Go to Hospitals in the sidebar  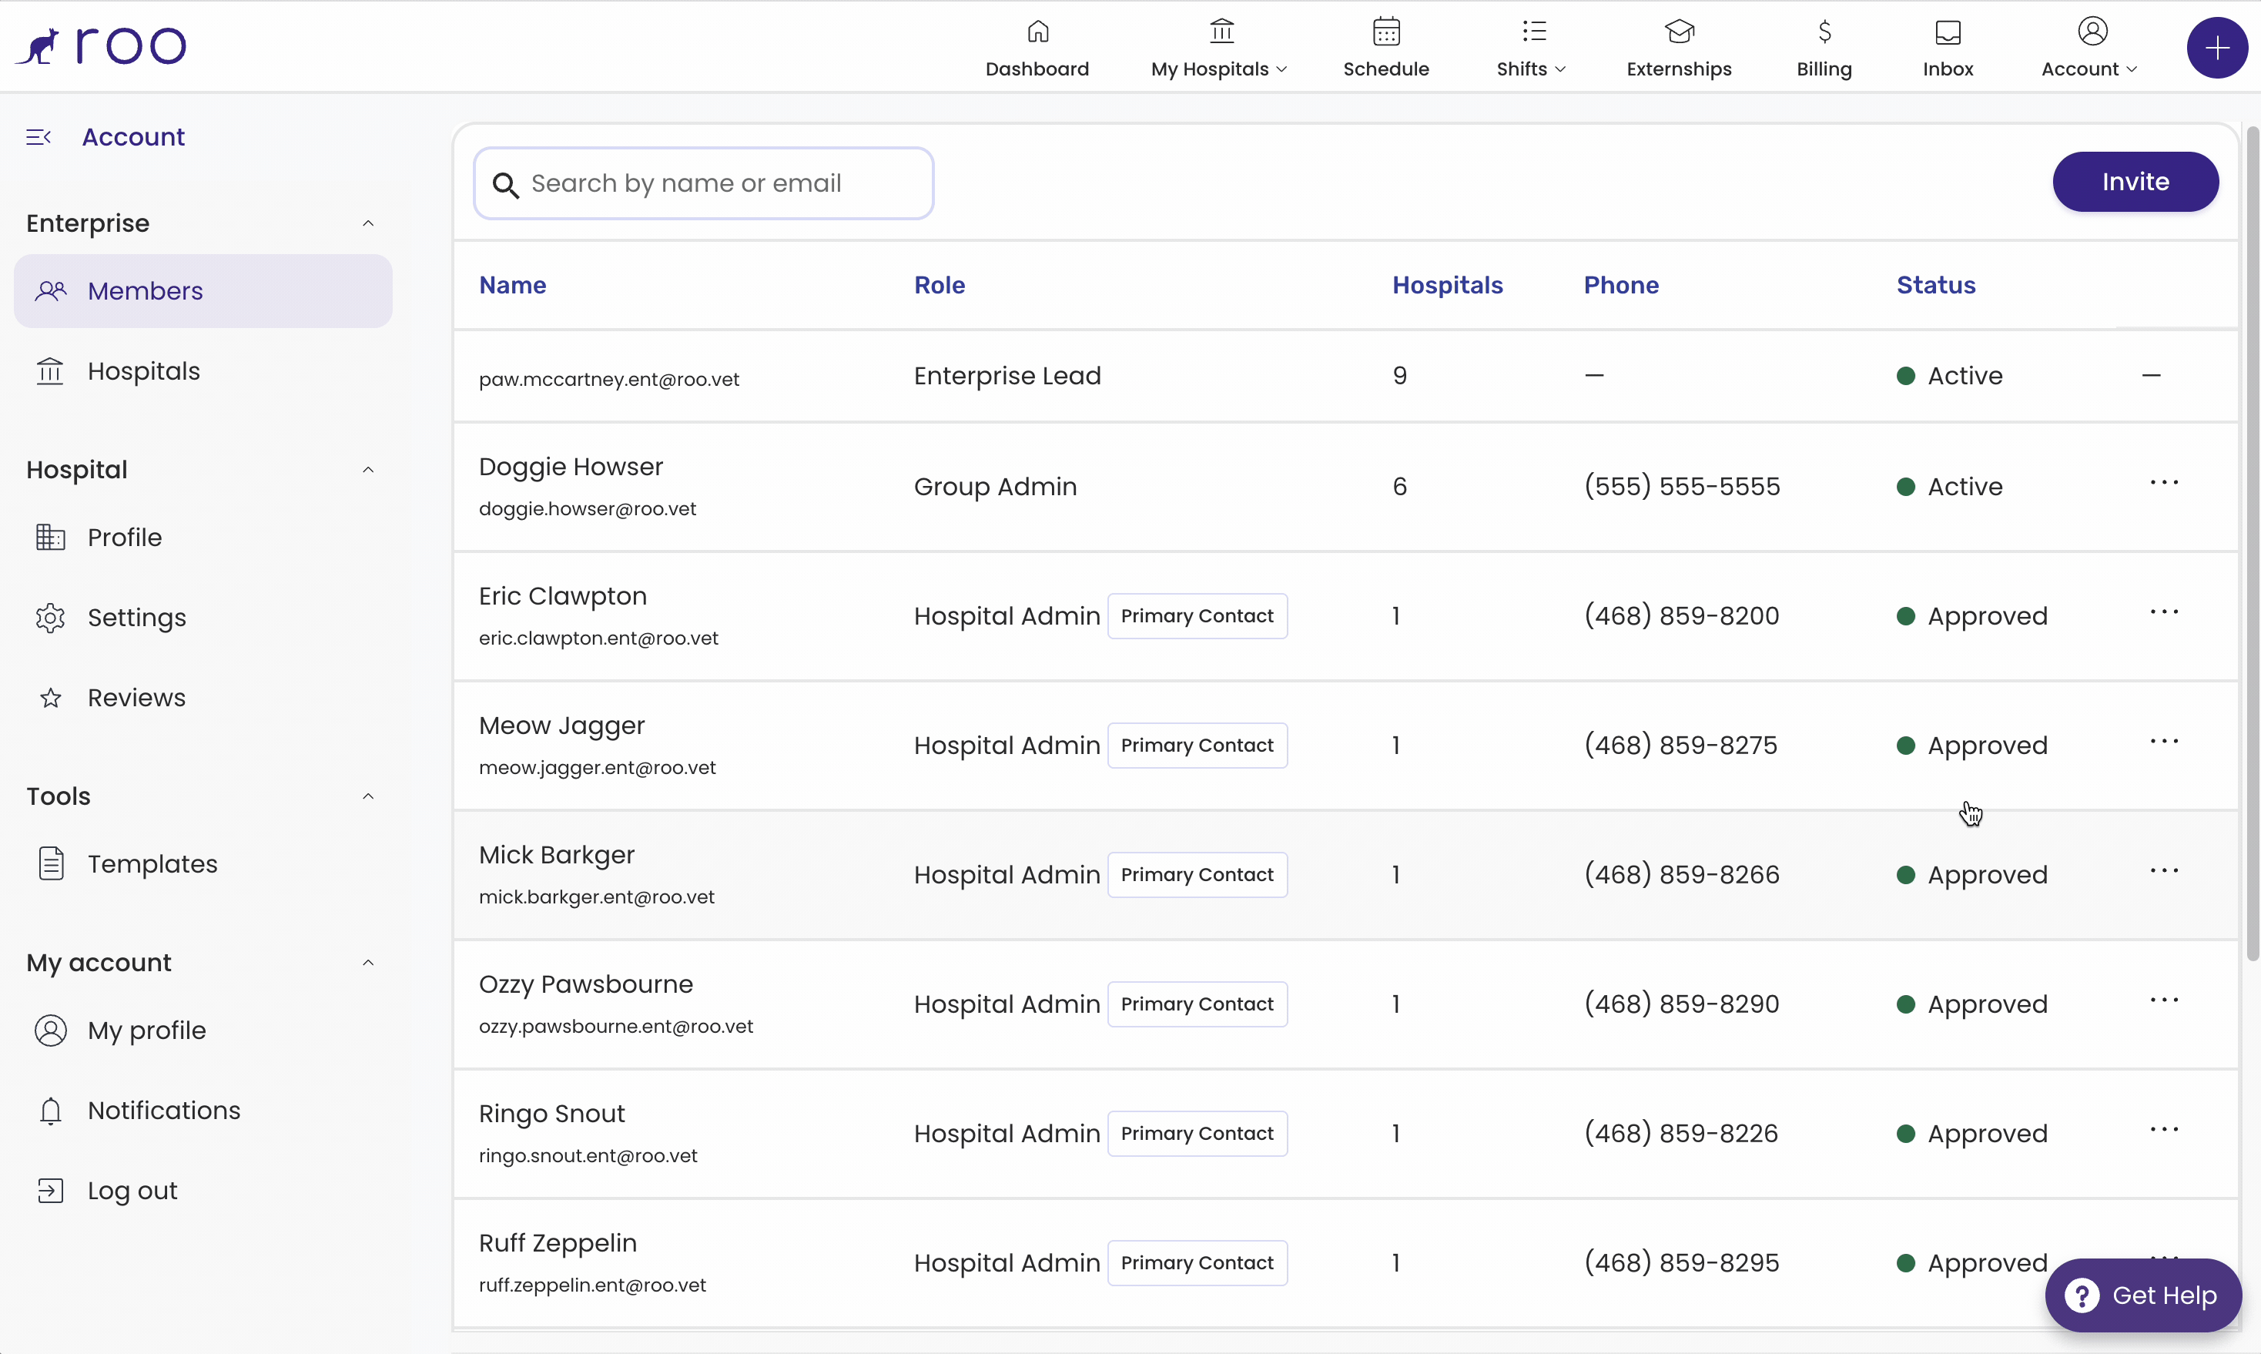click(144, 371)
